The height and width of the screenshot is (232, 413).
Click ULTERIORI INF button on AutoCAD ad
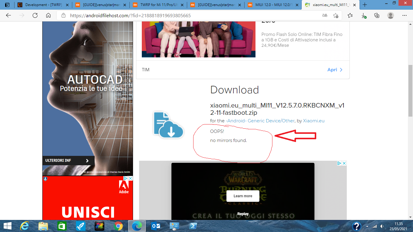[68, 161]
